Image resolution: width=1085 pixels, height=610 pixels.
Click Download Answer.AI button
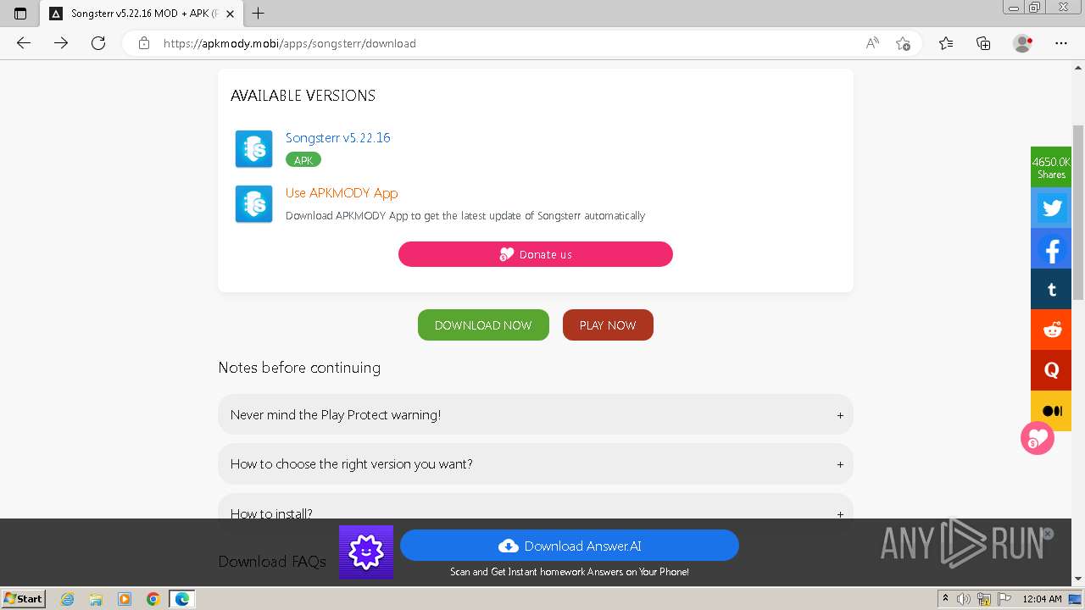(x=570, y=546)
